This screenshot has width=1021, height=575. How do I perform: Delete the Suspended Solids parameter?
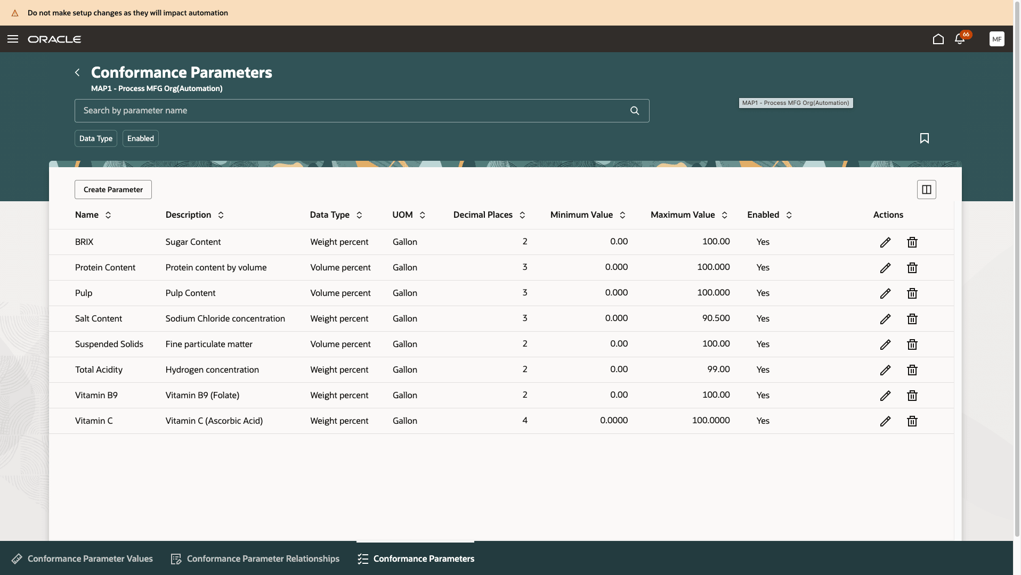912,344
